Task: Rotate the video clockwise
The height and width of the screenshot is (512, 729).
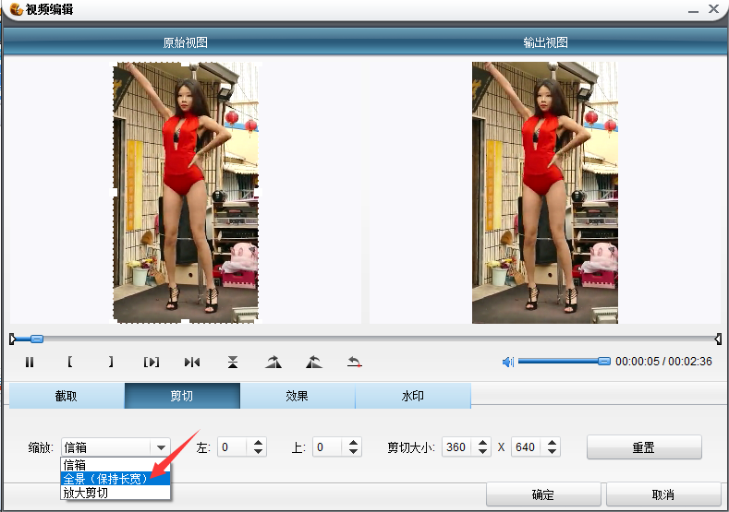Action: point(273,362)
